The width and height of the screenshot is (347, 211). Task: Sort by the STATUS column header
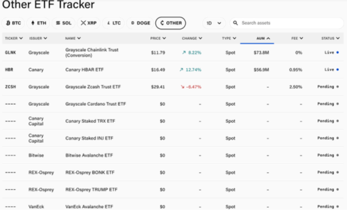pos(330,38)
